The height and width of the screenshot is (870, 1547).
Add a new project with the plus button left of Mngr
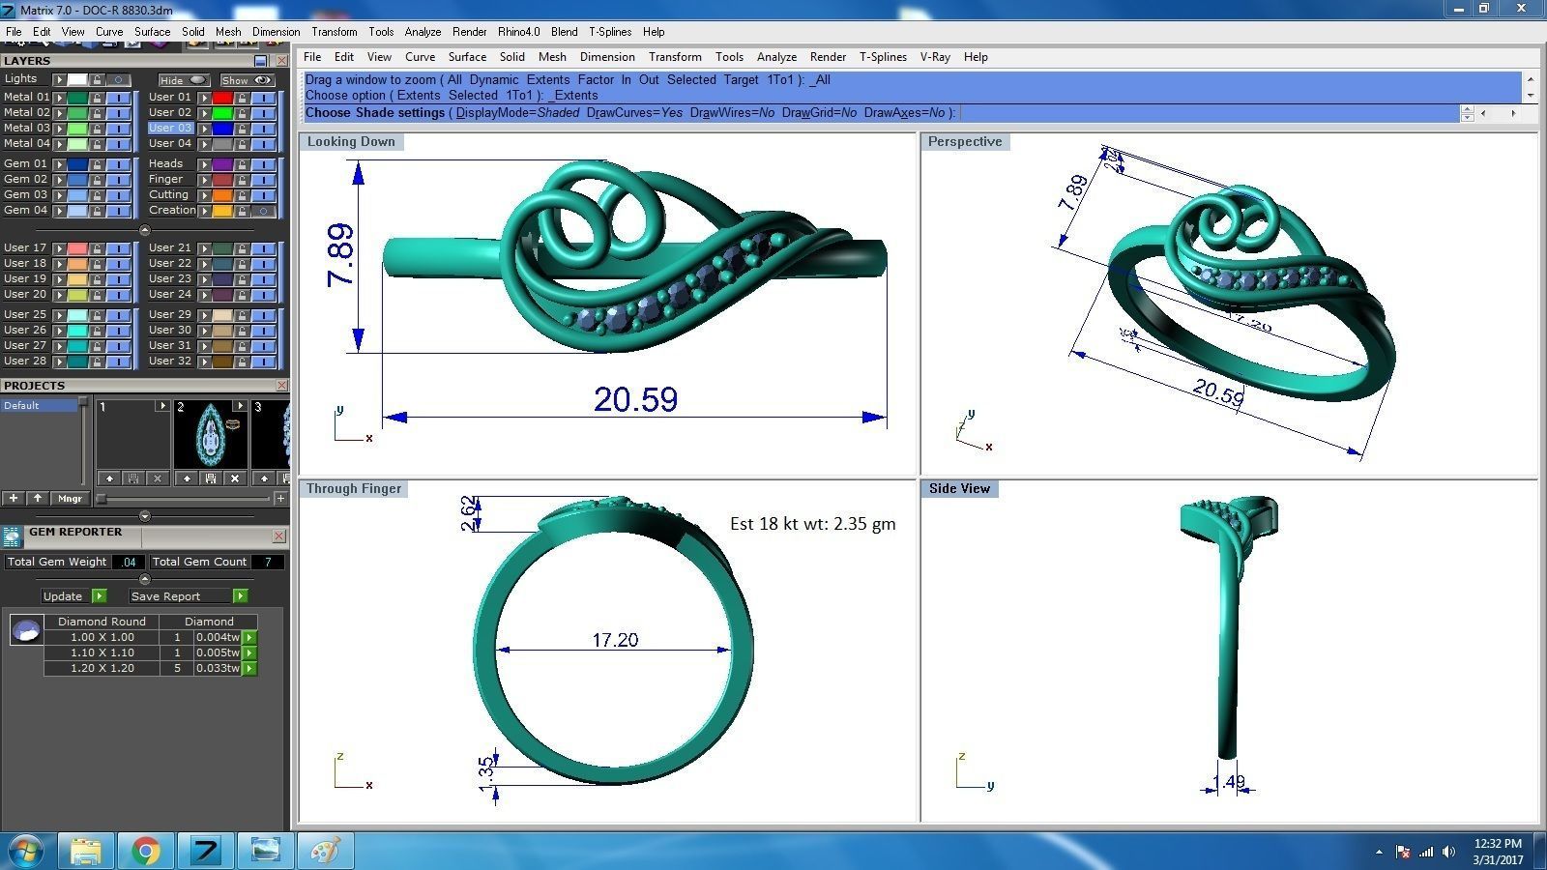[14, 499]
